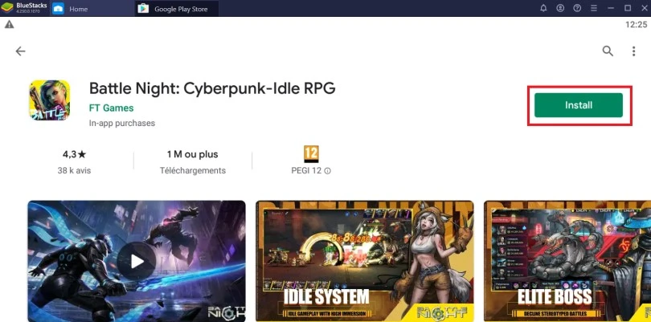The height and width of the screenshot is (322, 651).
Task: Minimize the BlueStacks window
Action: click(x=611, y=8)
